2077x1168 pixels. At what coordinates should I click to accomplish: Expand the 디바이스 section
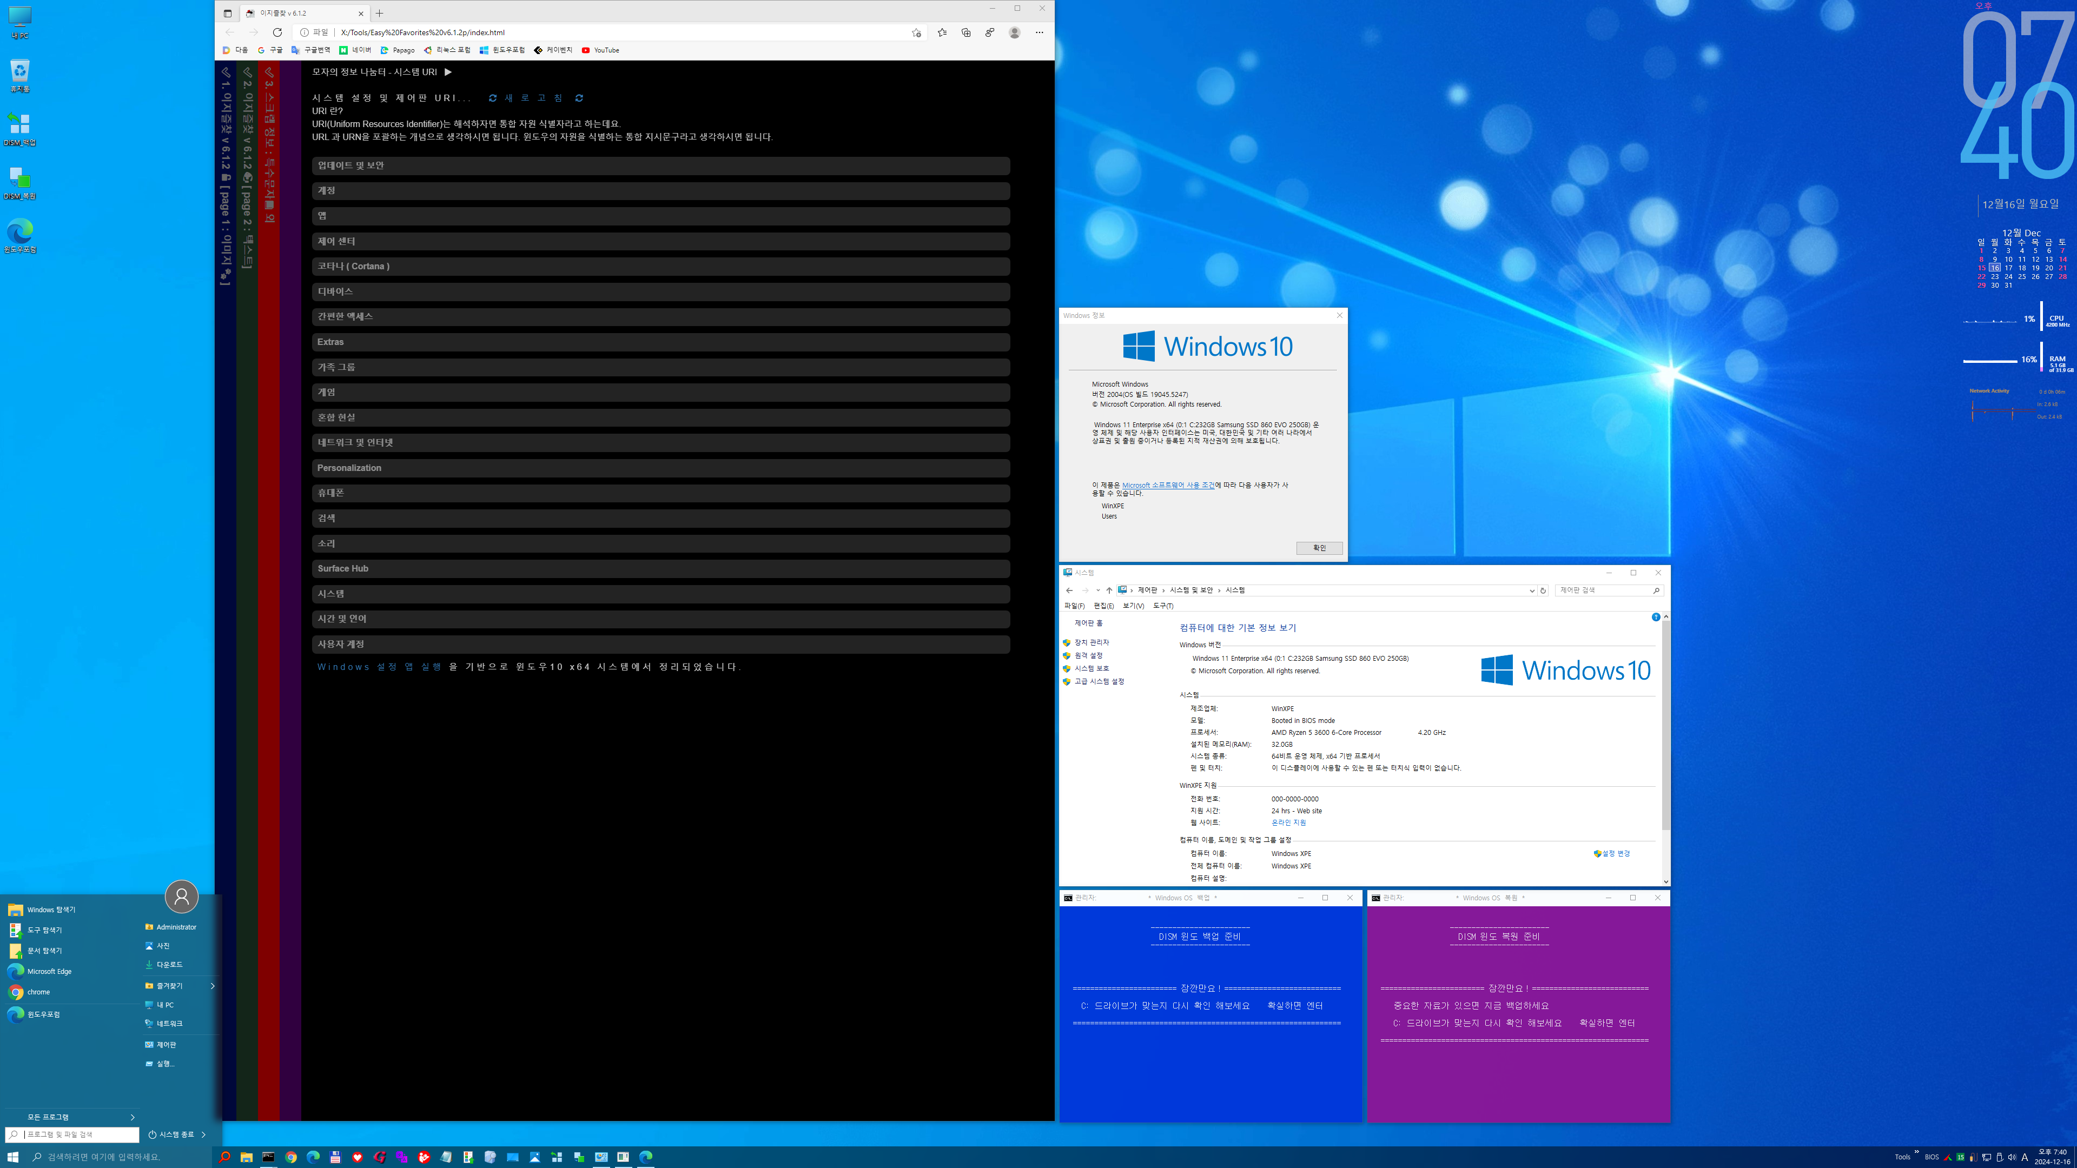(661, 291)
